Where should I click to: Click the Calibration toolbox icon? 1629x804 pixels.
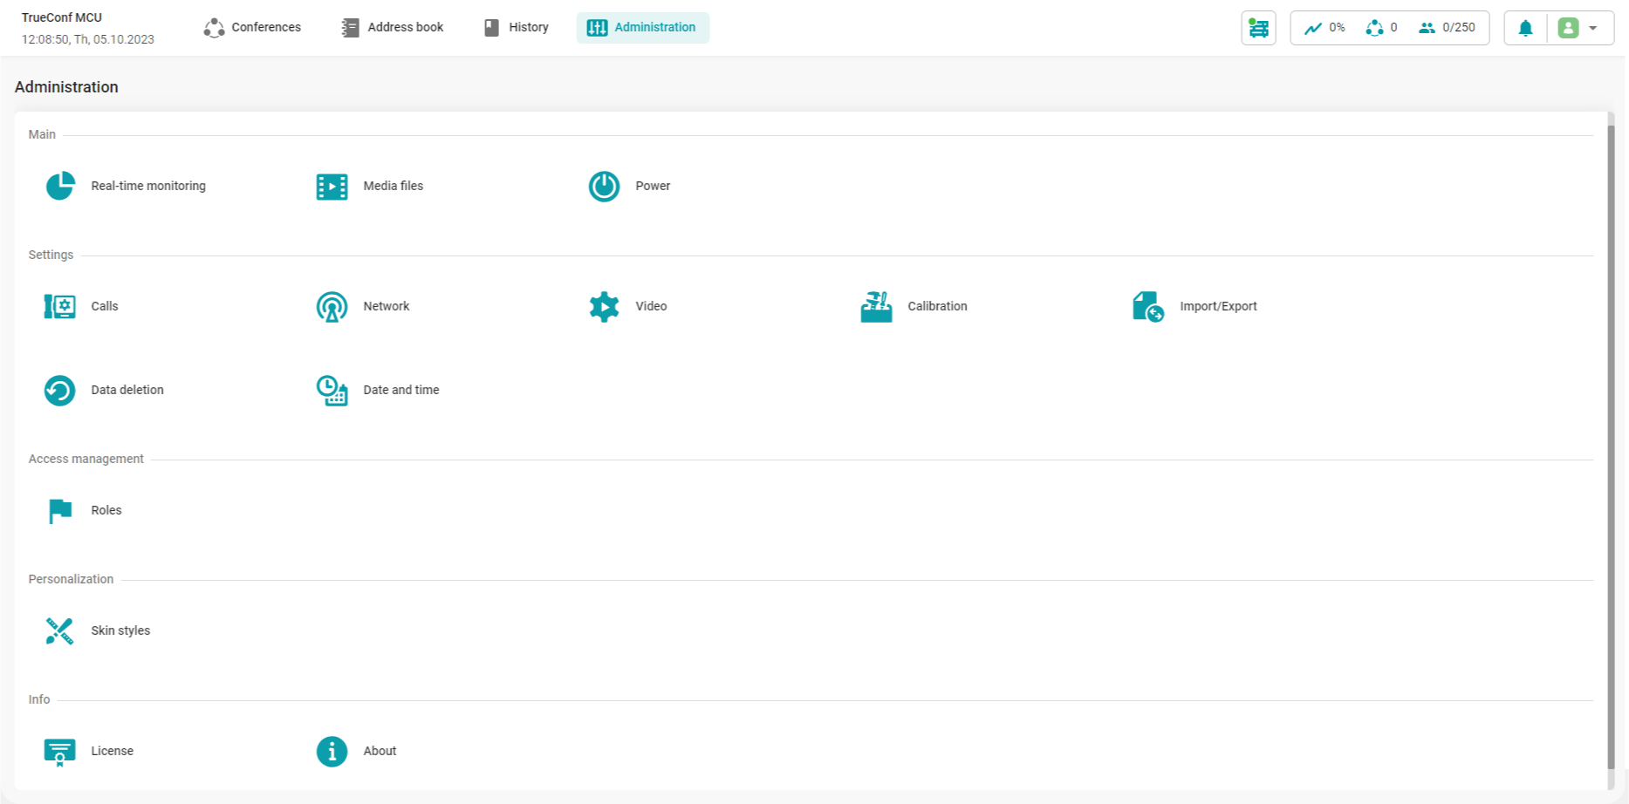tap(876, 307)
